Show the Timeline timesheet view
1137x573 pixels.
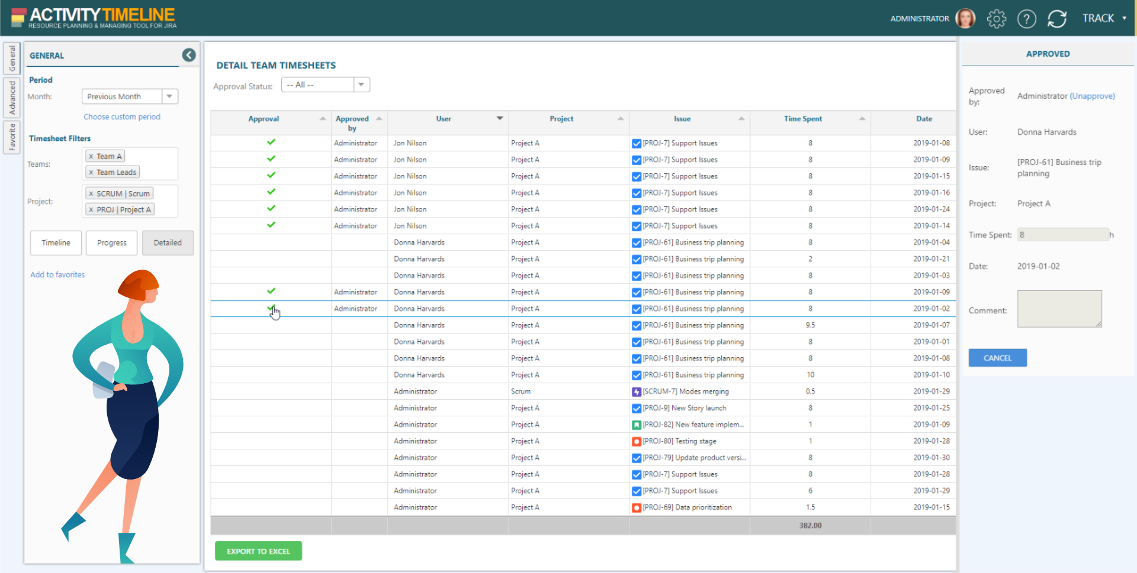tap(56, 243)
